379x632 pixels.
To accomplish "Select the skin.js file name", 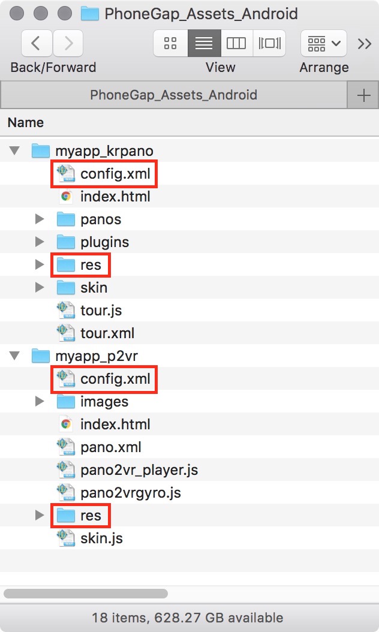I will [x=101, y=538].
